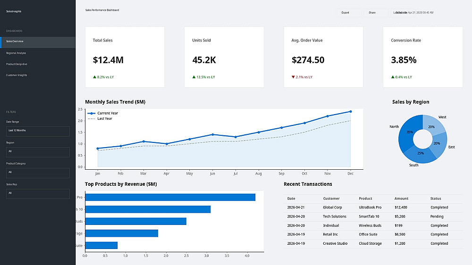The width and height of the screenshot is (472, 265).
Task: Click the longest revenue bar labeled Pro
Action: point(170,197)
